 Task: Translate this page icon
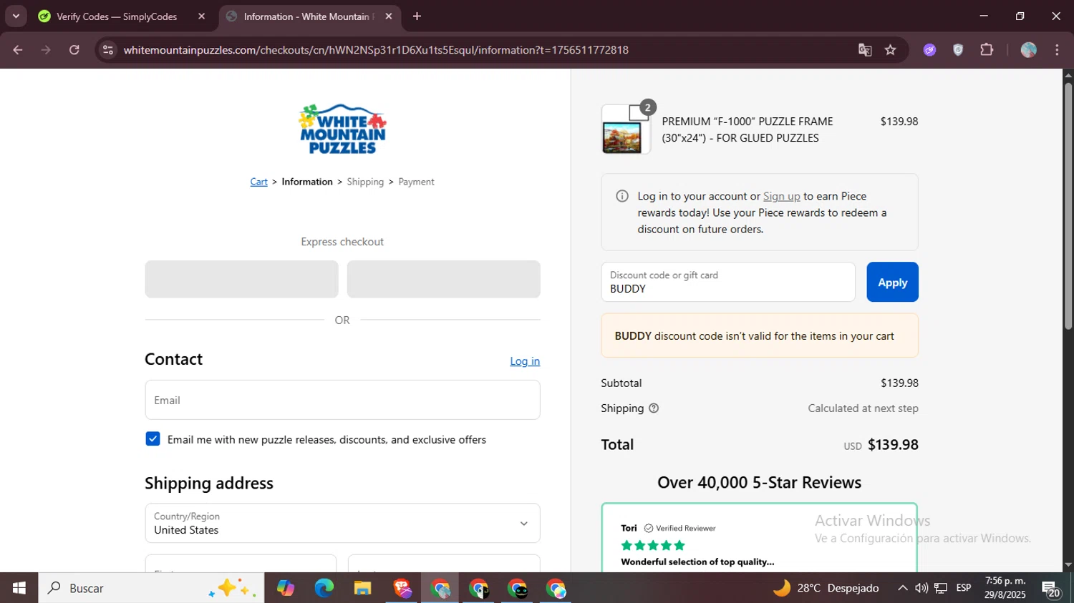pyautogui.click(x=865, y=50)
